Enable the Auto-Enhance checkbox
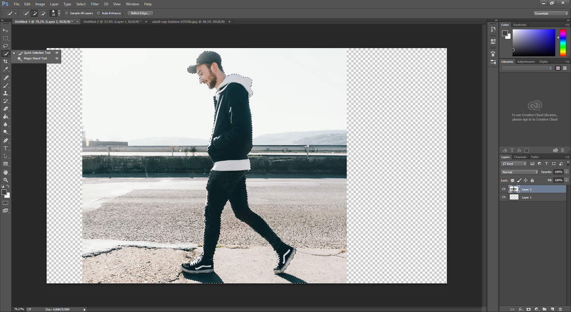 (x=99, y=13)
